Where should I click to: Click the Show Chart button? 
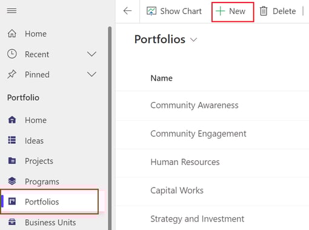tap(174, 11)
